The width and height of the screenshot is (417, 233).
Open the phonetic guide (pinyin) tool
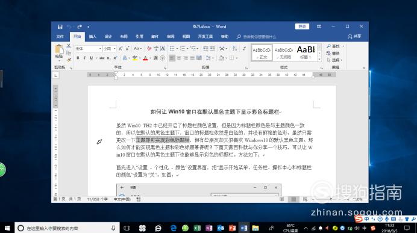(156, 49)
